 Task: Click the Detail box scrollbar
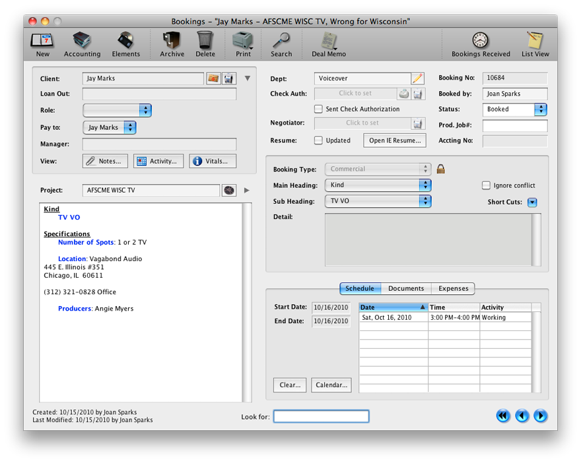tap(536, 240)
